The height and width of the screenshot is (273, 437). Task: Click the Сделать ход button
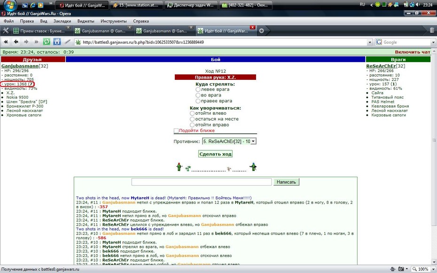pos(215,154)
